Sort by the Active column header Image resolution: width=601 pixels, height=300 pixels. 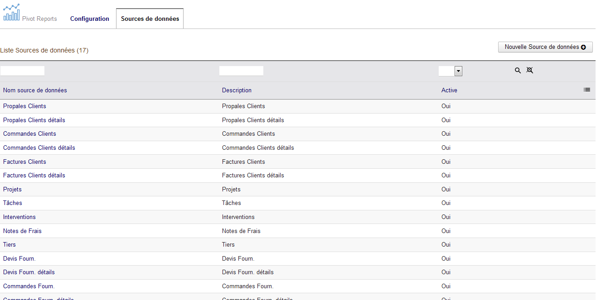click(449, 90)
